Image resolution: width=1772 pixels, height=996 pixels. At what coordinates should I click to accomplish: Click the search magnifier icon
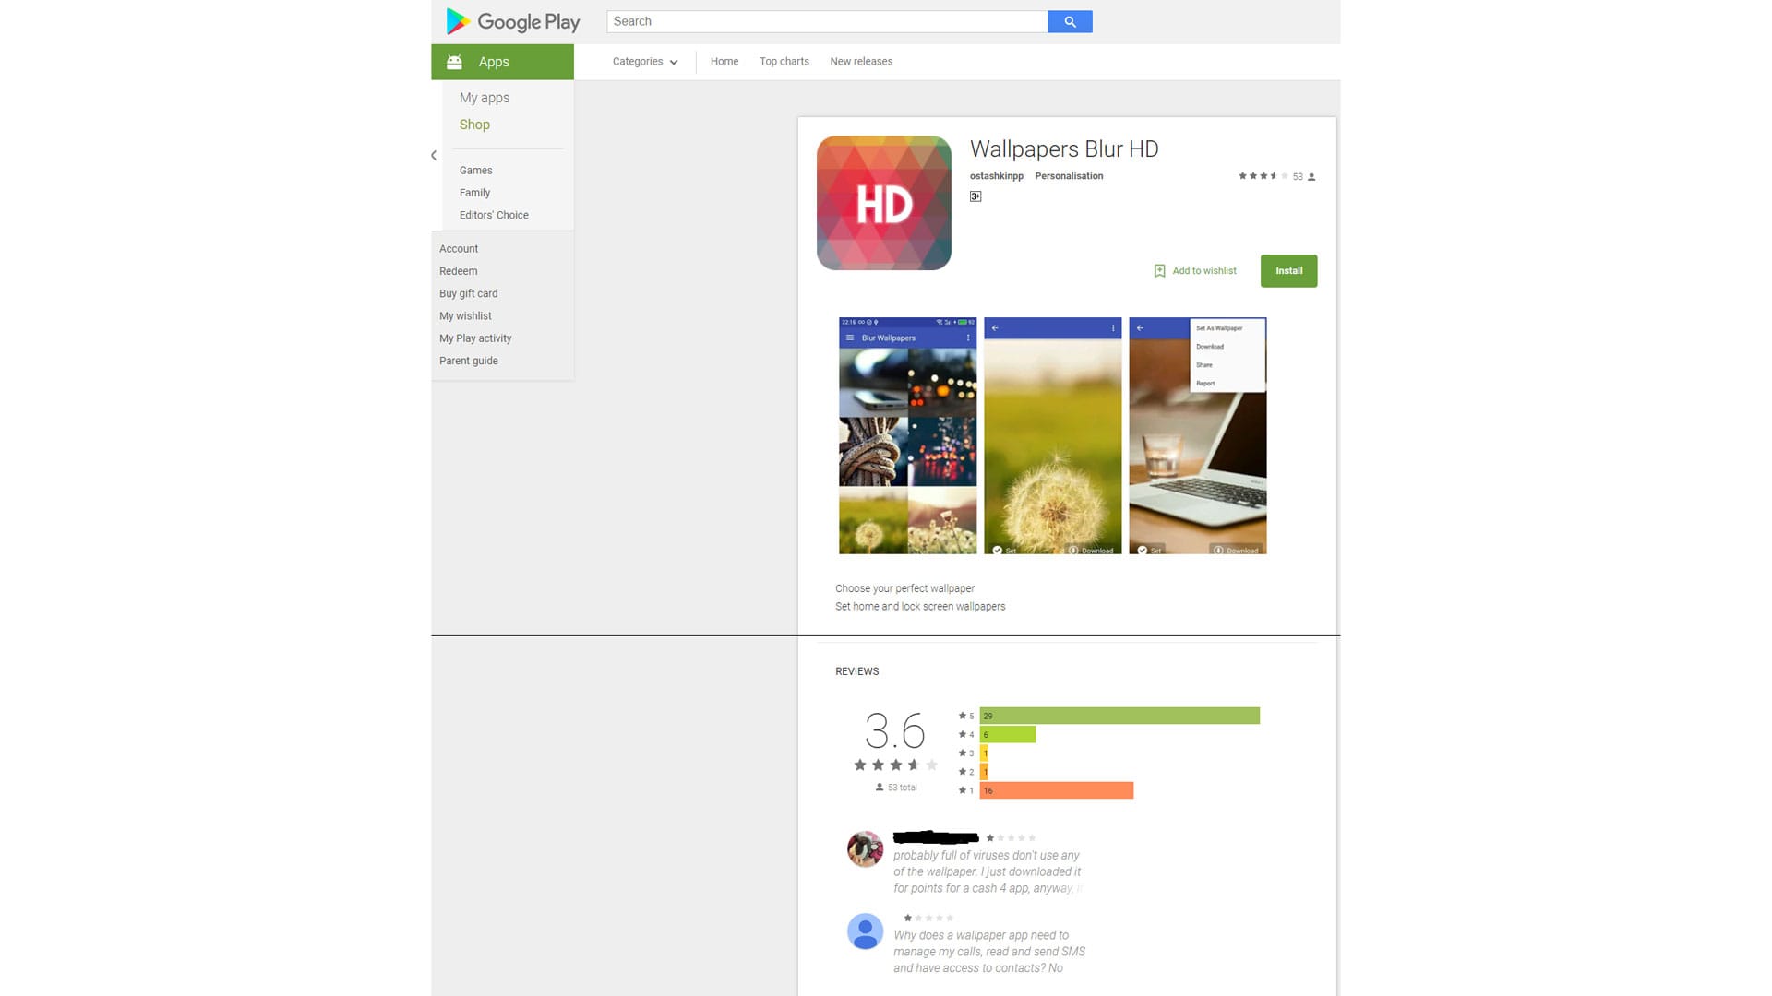click(x=1070, y=22)
